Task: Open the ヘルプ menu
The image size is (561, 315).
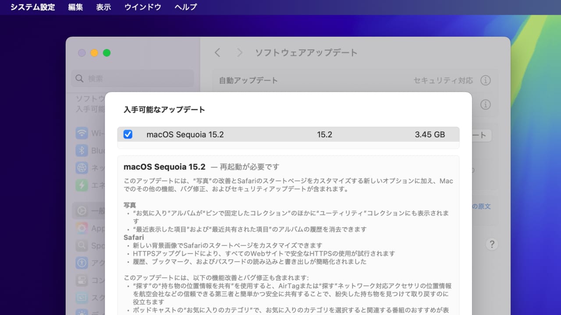Action: 186,7
